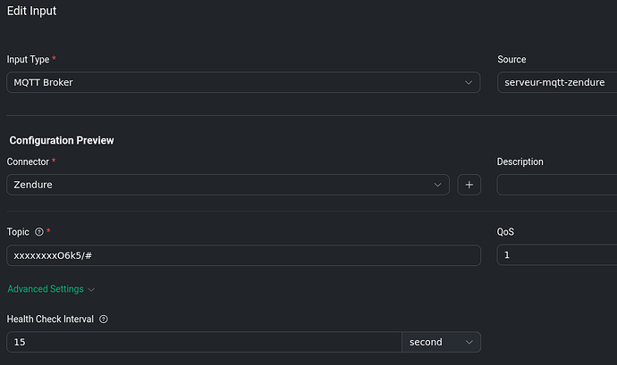Click the Topic input field
The width and height of the screenshot is (617, 365).
click(241, 255)
